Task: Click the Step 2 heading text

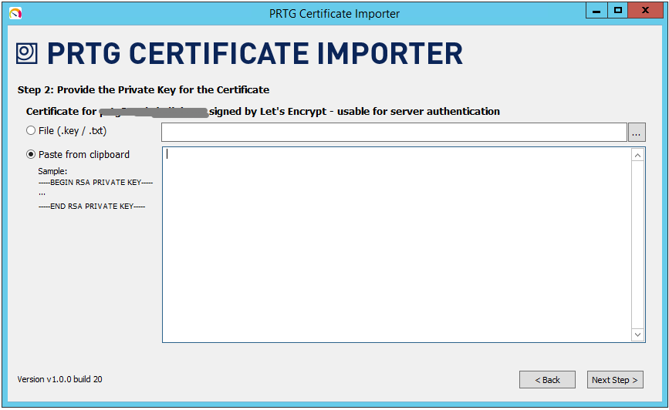Action: (x=144, y=90)
